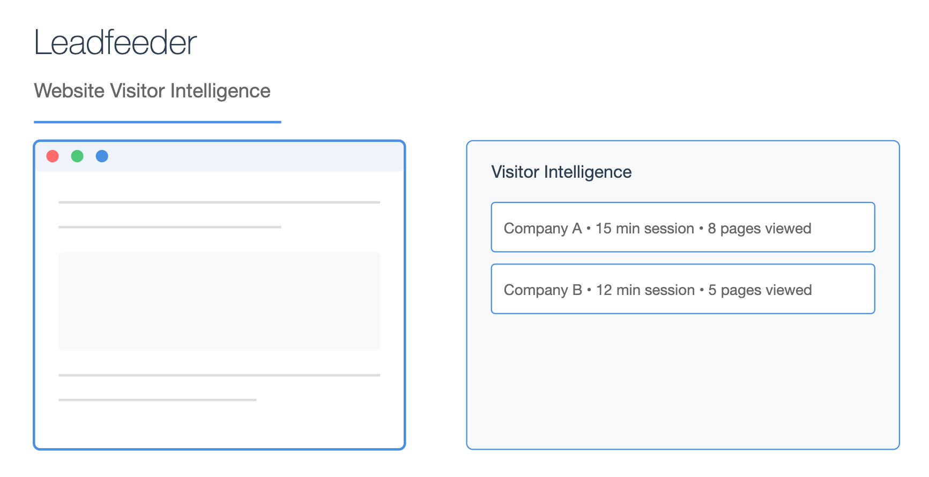Select the Company A visitor card
Screen dimensions: 929x477
[x=683, y=227]
